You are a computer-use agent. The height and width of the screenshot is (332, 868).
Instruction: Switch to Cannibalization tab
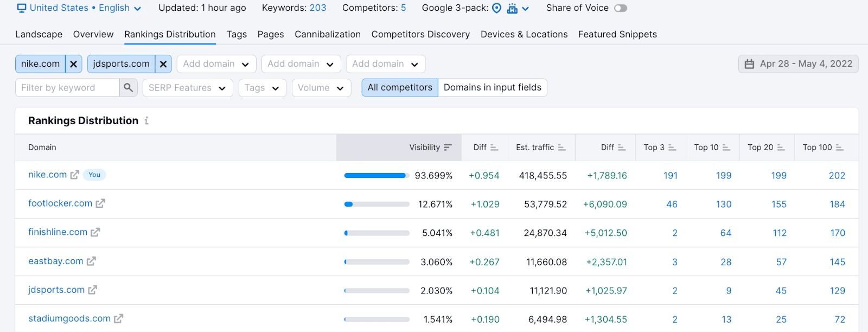click(328, 34)
